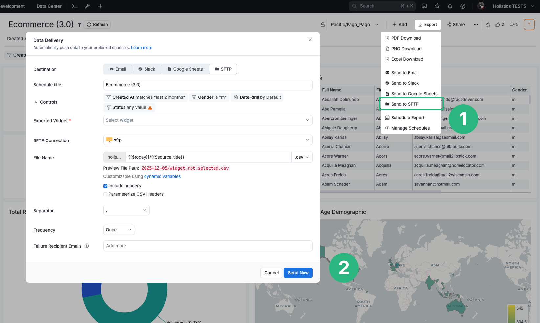Switch destination to Google Sheets tab
540x323 pixels.
point(185,69)
